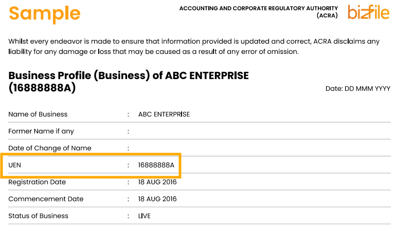This screenshot has height=225, width=396.
Task: Click the Commencement Date value 18 AUG 2016
Action: point(157,199)
